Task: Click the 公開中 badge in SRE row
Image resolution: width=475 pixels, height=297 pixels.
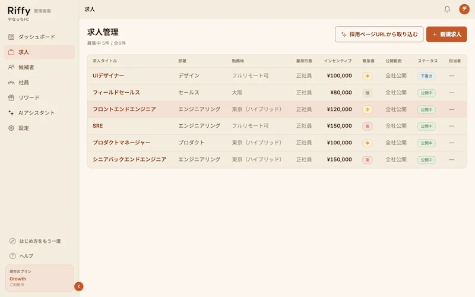Action: (x=426, y=126)
